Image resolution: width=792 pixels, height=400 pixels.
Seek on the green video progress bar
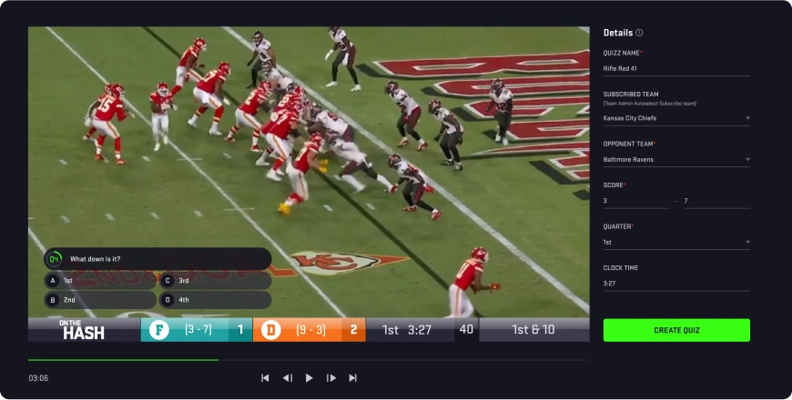point(123,360)
